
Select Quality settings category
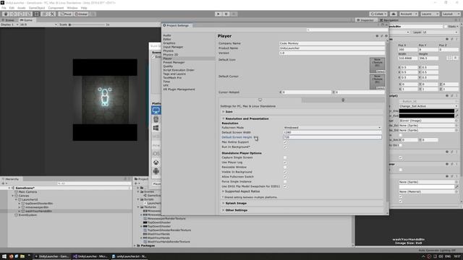pyautogui.click(x=168, y=66)
